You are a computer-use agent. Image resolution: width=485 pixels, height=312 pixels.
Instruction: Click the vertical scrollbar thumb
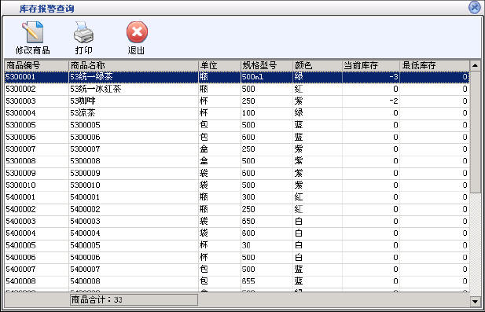475,132
